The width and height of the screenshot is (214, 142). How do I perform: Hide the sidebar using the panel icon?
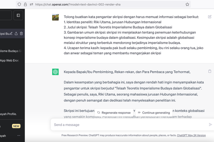pos(18,15)
